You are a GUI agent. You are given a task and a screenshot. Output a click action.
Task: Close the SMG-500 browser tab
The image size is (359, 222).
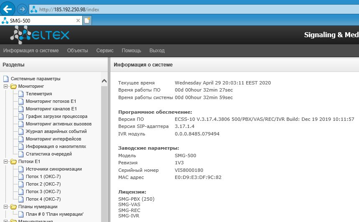(78, 20)
